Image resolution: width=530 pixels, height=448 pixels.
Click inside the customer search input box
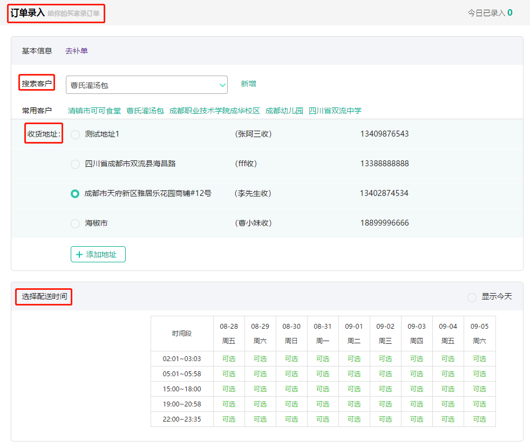140,85
